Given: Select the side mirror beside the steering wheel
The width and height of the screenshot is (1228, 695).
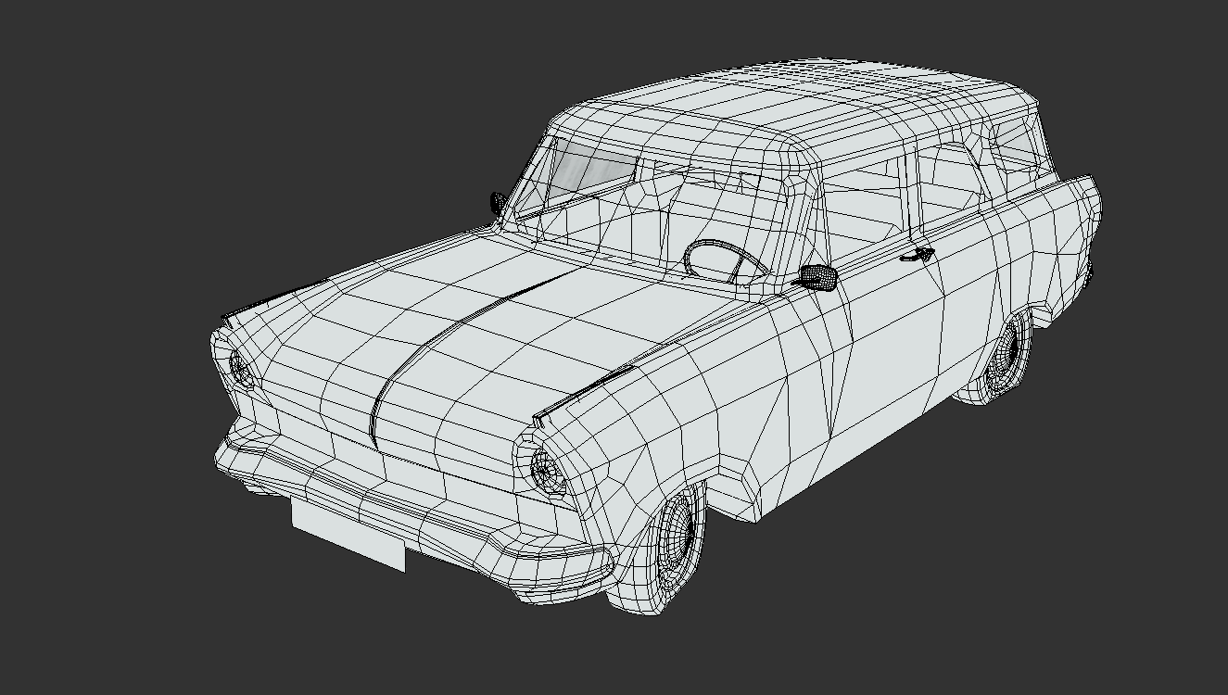Looking at the screenshot, I should tap(818, 277).
